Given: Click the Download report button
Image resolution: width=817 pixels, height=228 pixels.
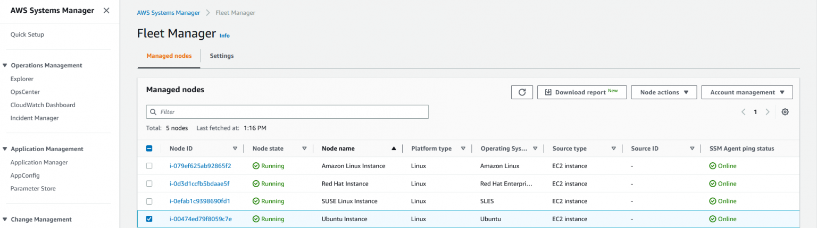Looking at the screenshot, I should 582,92.
